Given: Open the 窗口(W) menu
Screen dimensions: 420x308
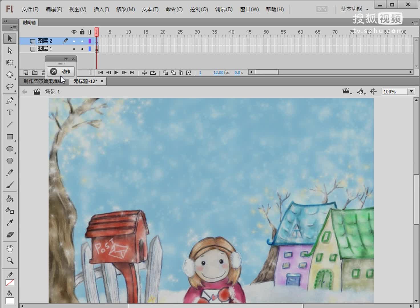Looking at the screenshot, I should (x=249, y=9).
